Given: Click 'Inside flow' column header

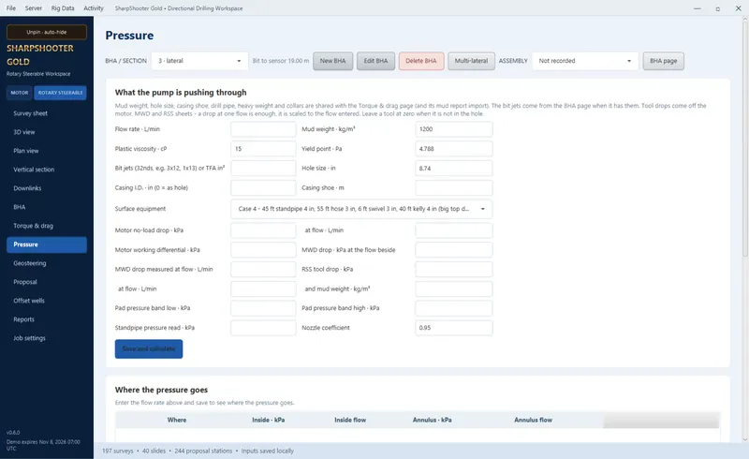Looking at the screenshot, I should coord(350,420).
